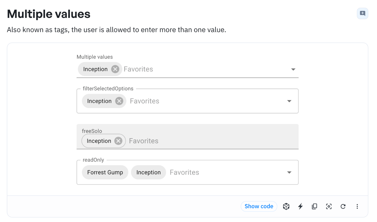This screenshot has width=377, height=222.
Task: Remove Inception chip in filterSelectedOptions field
Action: click(119, 101)
